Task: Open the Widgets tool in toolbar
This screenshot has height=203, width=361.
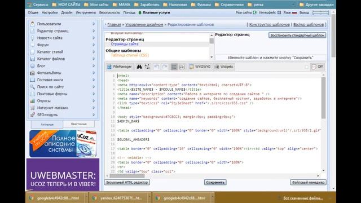Action: coord(224,67)
